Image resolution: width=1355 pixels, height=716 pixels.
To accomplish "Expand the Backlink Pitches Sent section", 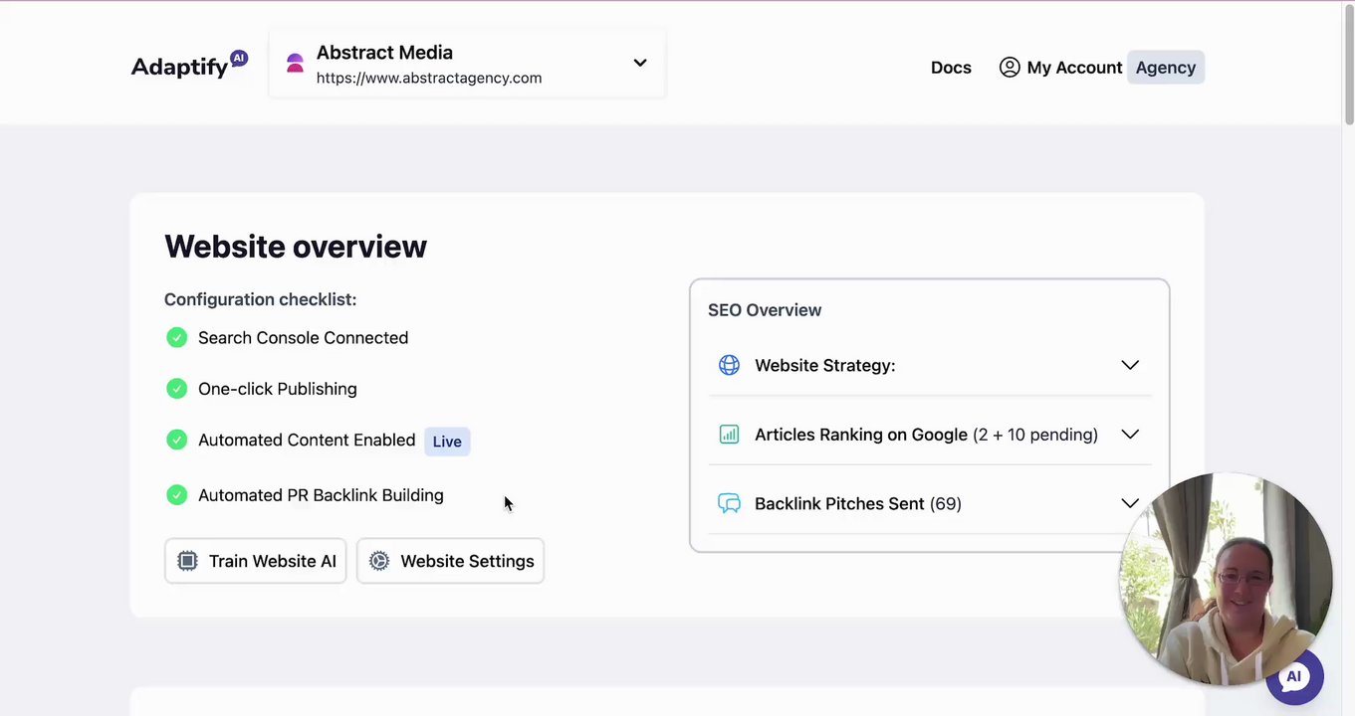I will click(x=1130, y=503).
